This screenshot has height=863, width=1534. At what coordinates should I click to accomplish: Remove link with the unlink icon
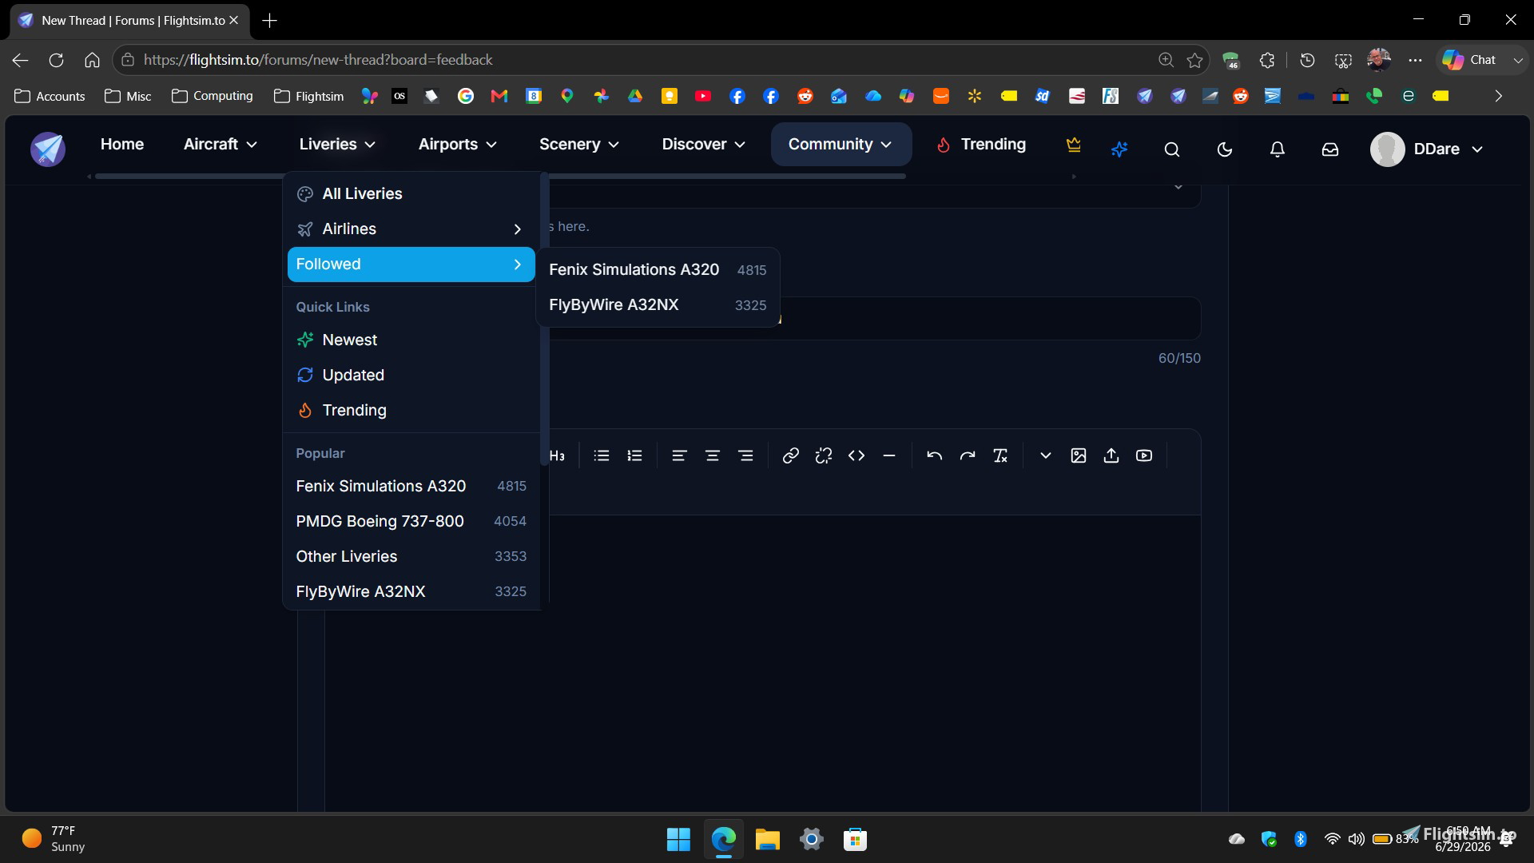click(824, 455)
